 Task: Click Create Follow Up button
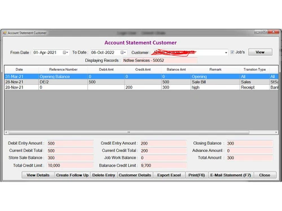point(72,175)
